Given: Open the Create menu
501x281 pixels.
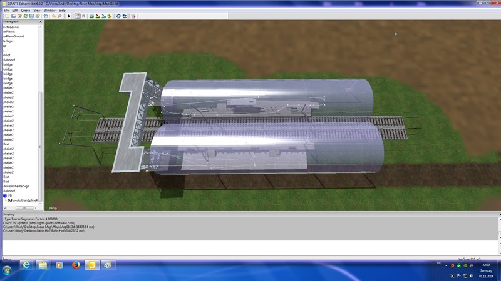Looking at the screenshot, I should pos(26,11).
